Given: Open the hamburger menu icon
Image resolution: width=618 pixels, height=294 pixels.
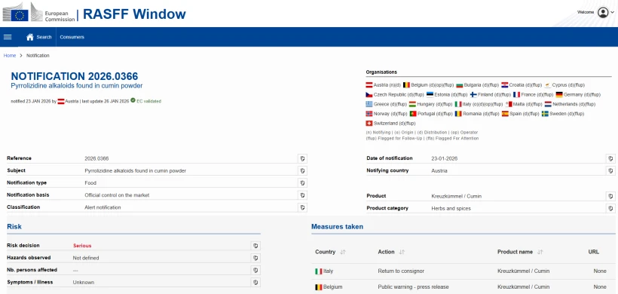Looking at the screenshot, I should tap(8, 37).
